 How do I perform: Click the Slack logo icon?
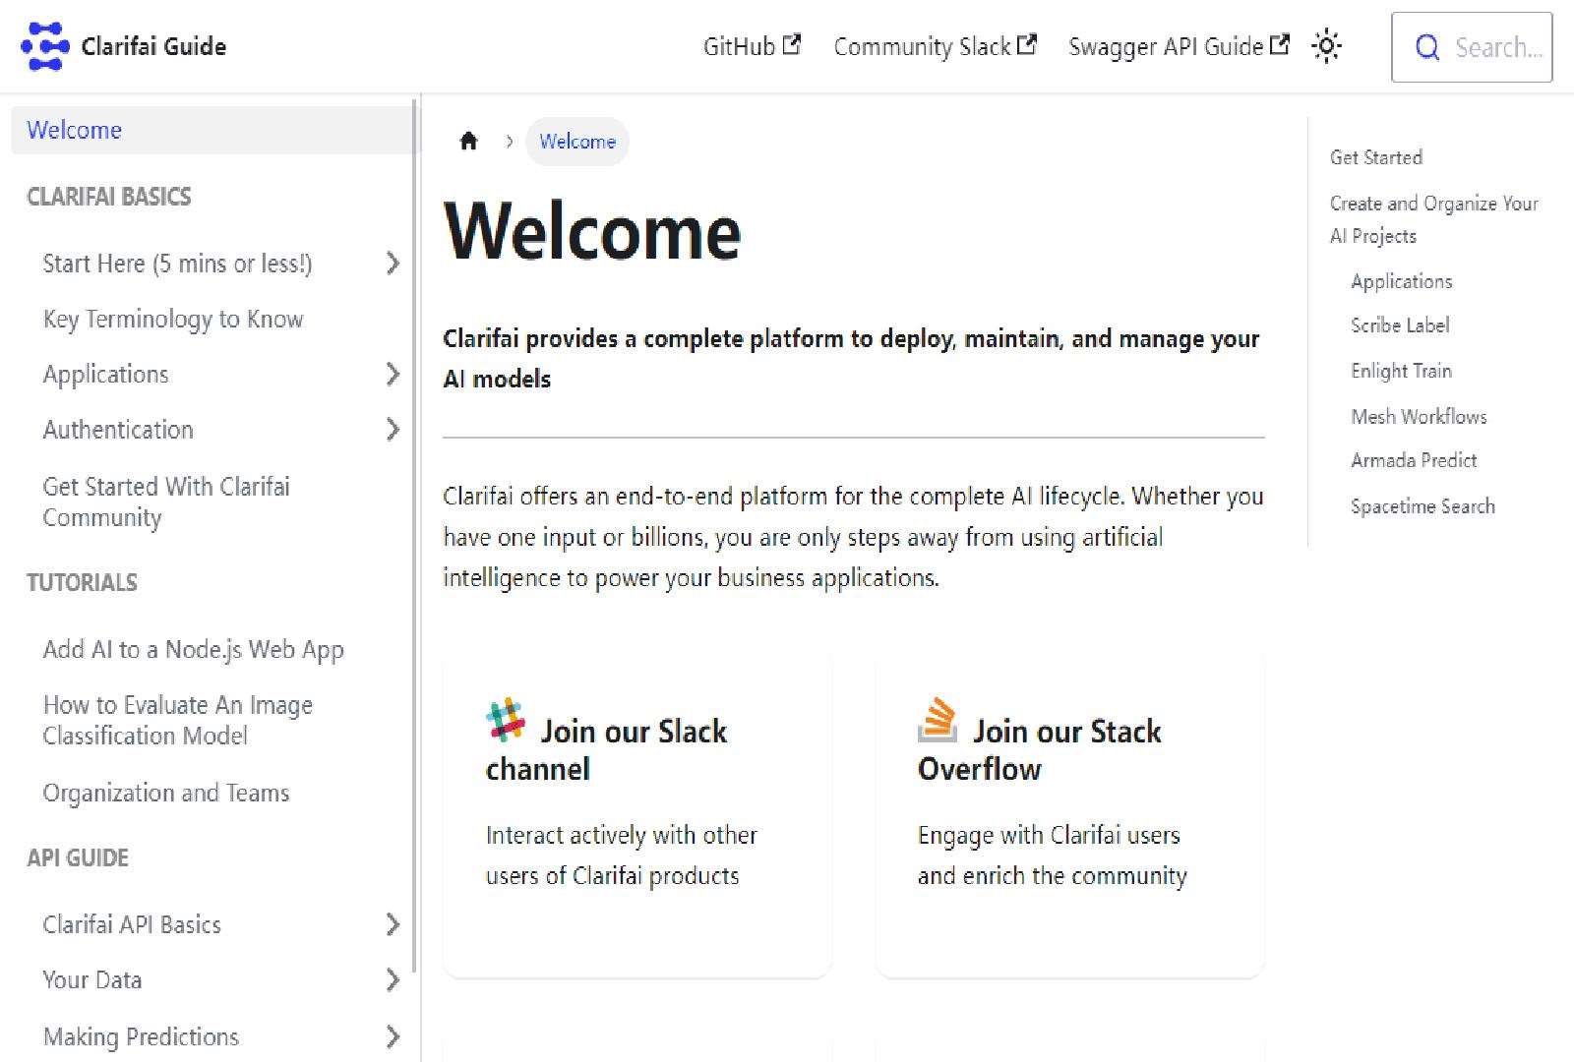(506, 720)
